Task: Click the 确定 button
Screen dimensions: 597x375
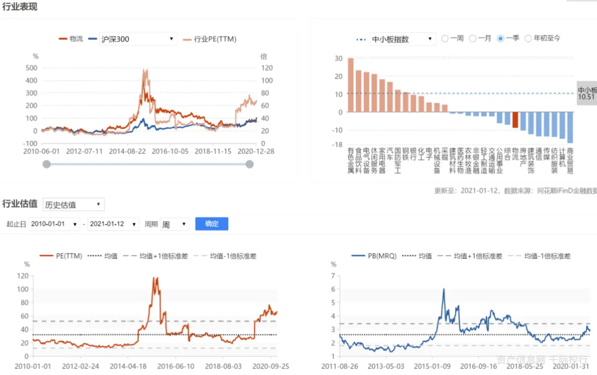Action: coord(212,223)
